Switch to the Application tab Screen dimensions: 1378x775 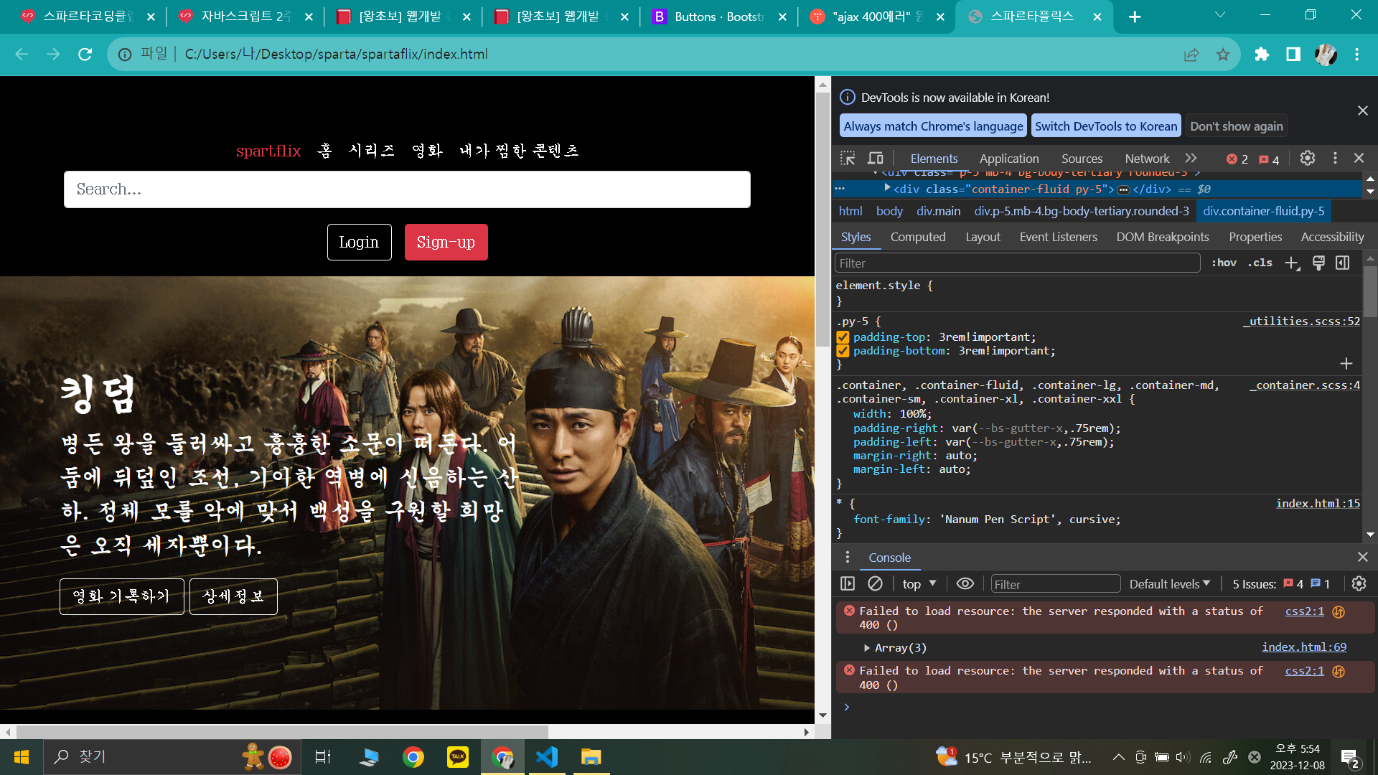tap(1009, 159)
